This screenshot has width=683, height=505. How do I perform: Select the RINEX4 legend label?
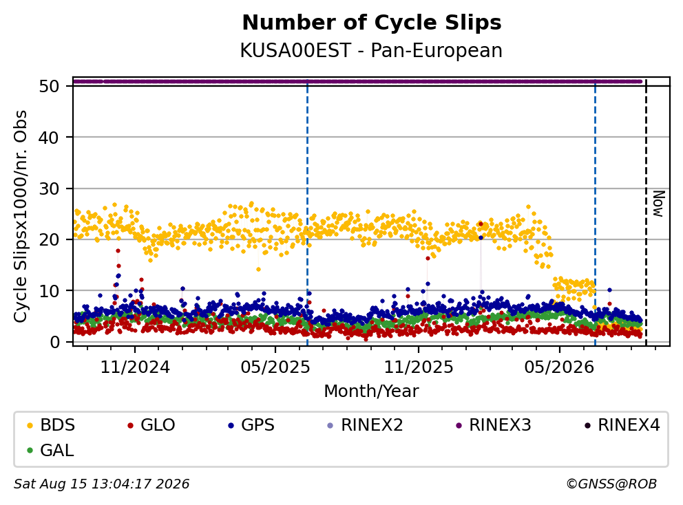(629, 425)
